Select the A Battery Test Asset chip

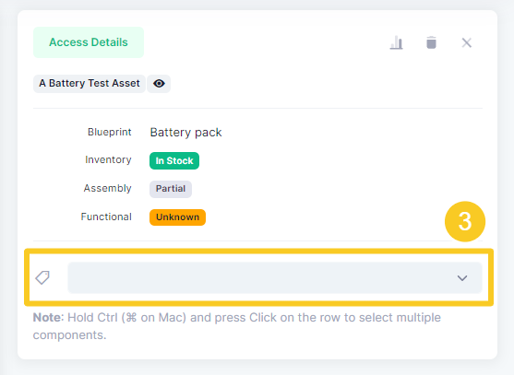[x=90, y=84]
